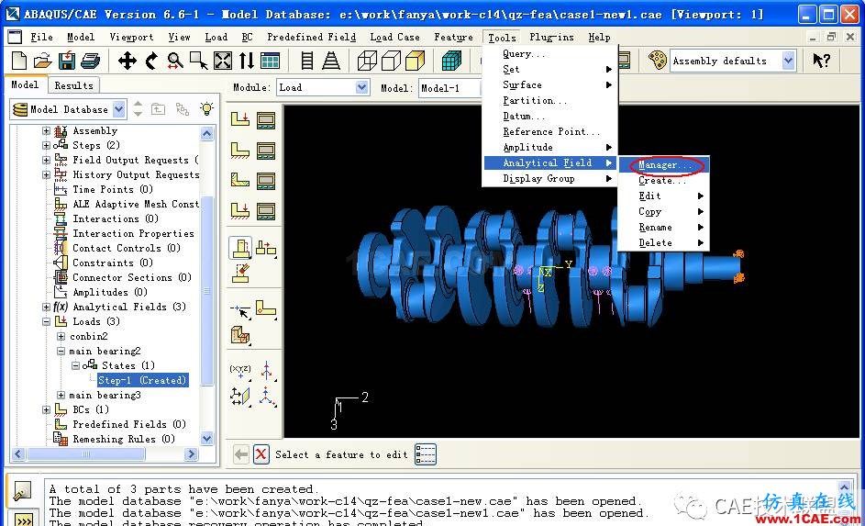Open color code palette icon
Image resolution: width=865 pixels, height=526 pixels.
(x=657, y=61)
